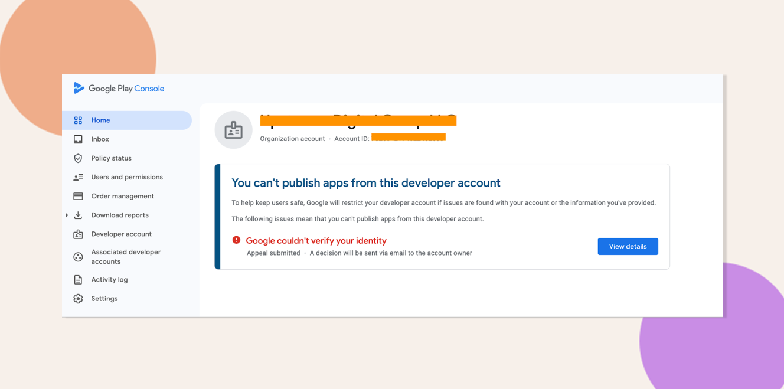Open the Home menu item
This screenshot has height=389, width=784.
coord(127,120)
